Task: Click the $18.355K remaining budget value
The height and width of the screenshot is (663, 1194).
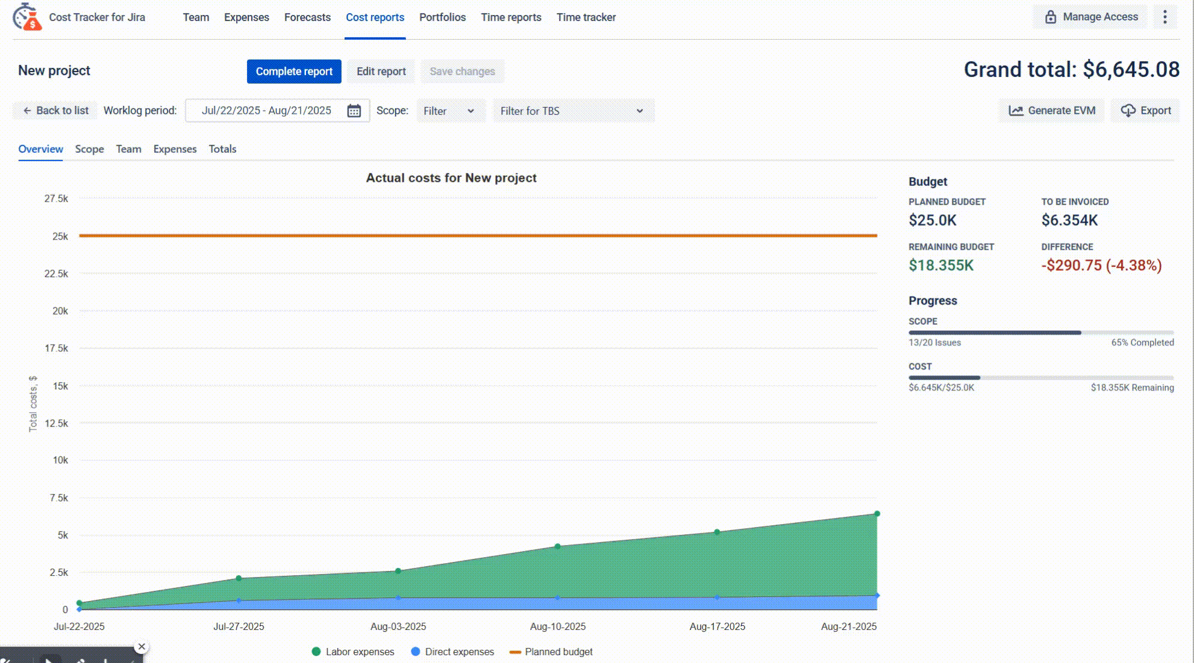Action: click(x=941, y=265)
